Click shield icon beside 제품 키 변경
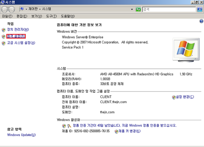 click(116, 131)
